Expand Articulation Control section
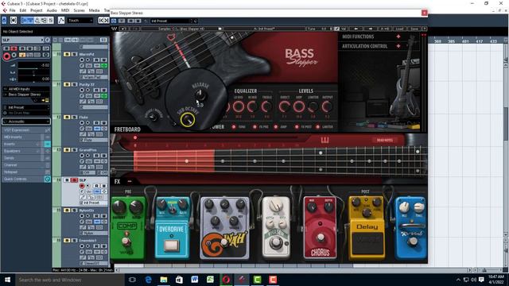The width and height of the screenshot is (509, 286). tap(398, 46)
